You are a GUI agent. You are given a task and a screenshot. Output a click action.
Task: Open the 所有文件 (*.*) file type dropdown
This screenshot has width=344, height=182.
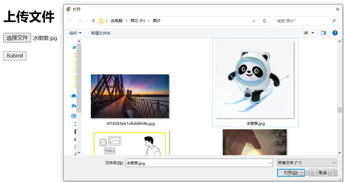pyautogui.click(x=307, y=163)
